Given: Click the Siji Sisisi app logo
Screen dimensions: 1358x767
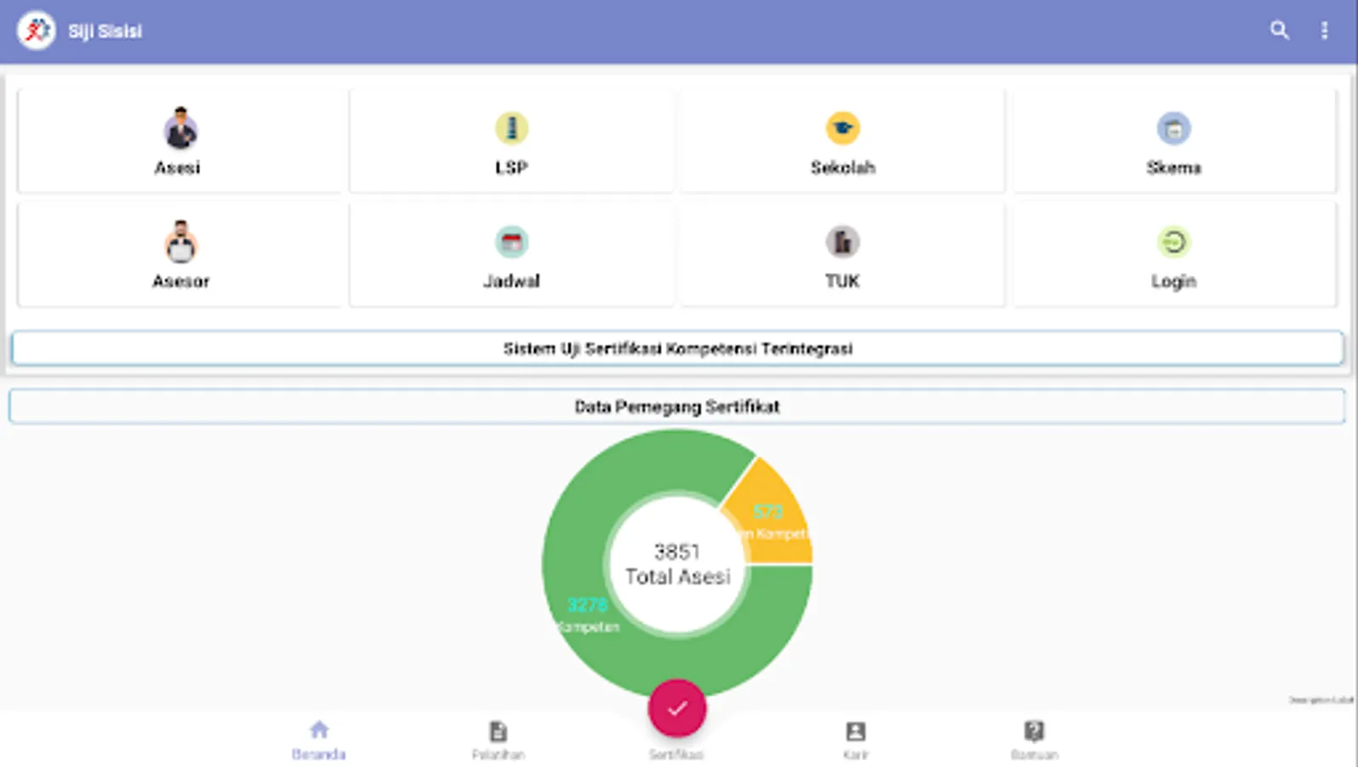Looking at the screenshot, I should pyautogui.click(x=37, y=31).
